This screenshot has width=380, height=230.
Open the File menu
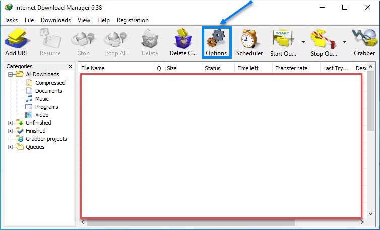click(29, 20)
